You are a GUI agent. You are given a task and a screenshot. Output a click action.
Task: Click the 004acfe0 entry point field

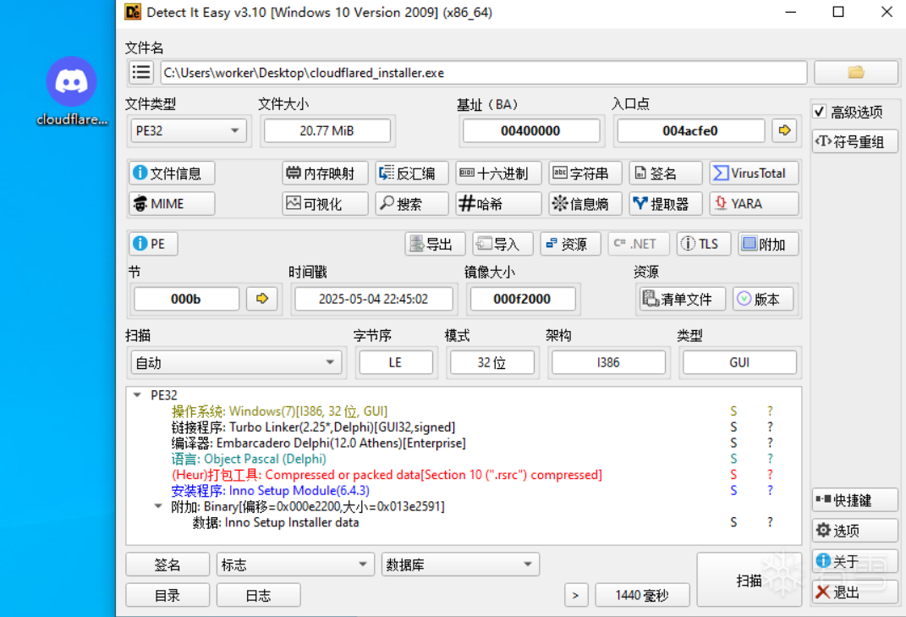tap(690, 130)
